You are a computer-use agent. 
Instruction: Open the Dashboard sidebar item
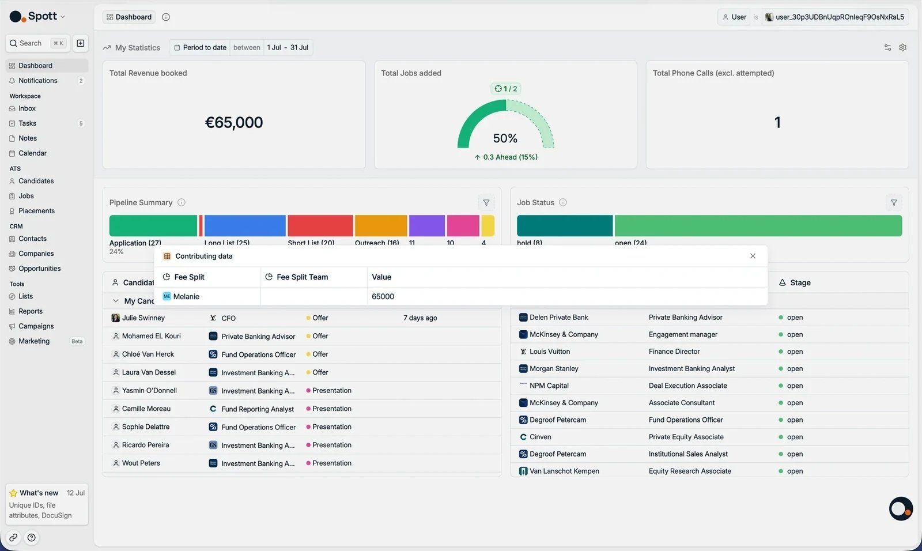(47, 66)
